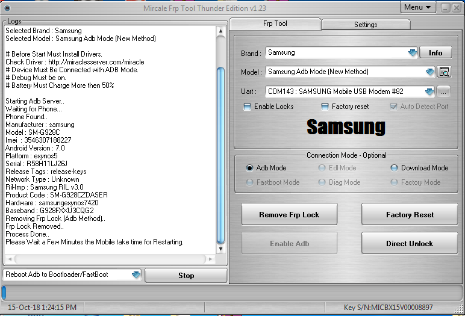465x316 pixels.
Task: Expand the Model dropdown Samsung Adb Mode
Action: click(429, 72)
